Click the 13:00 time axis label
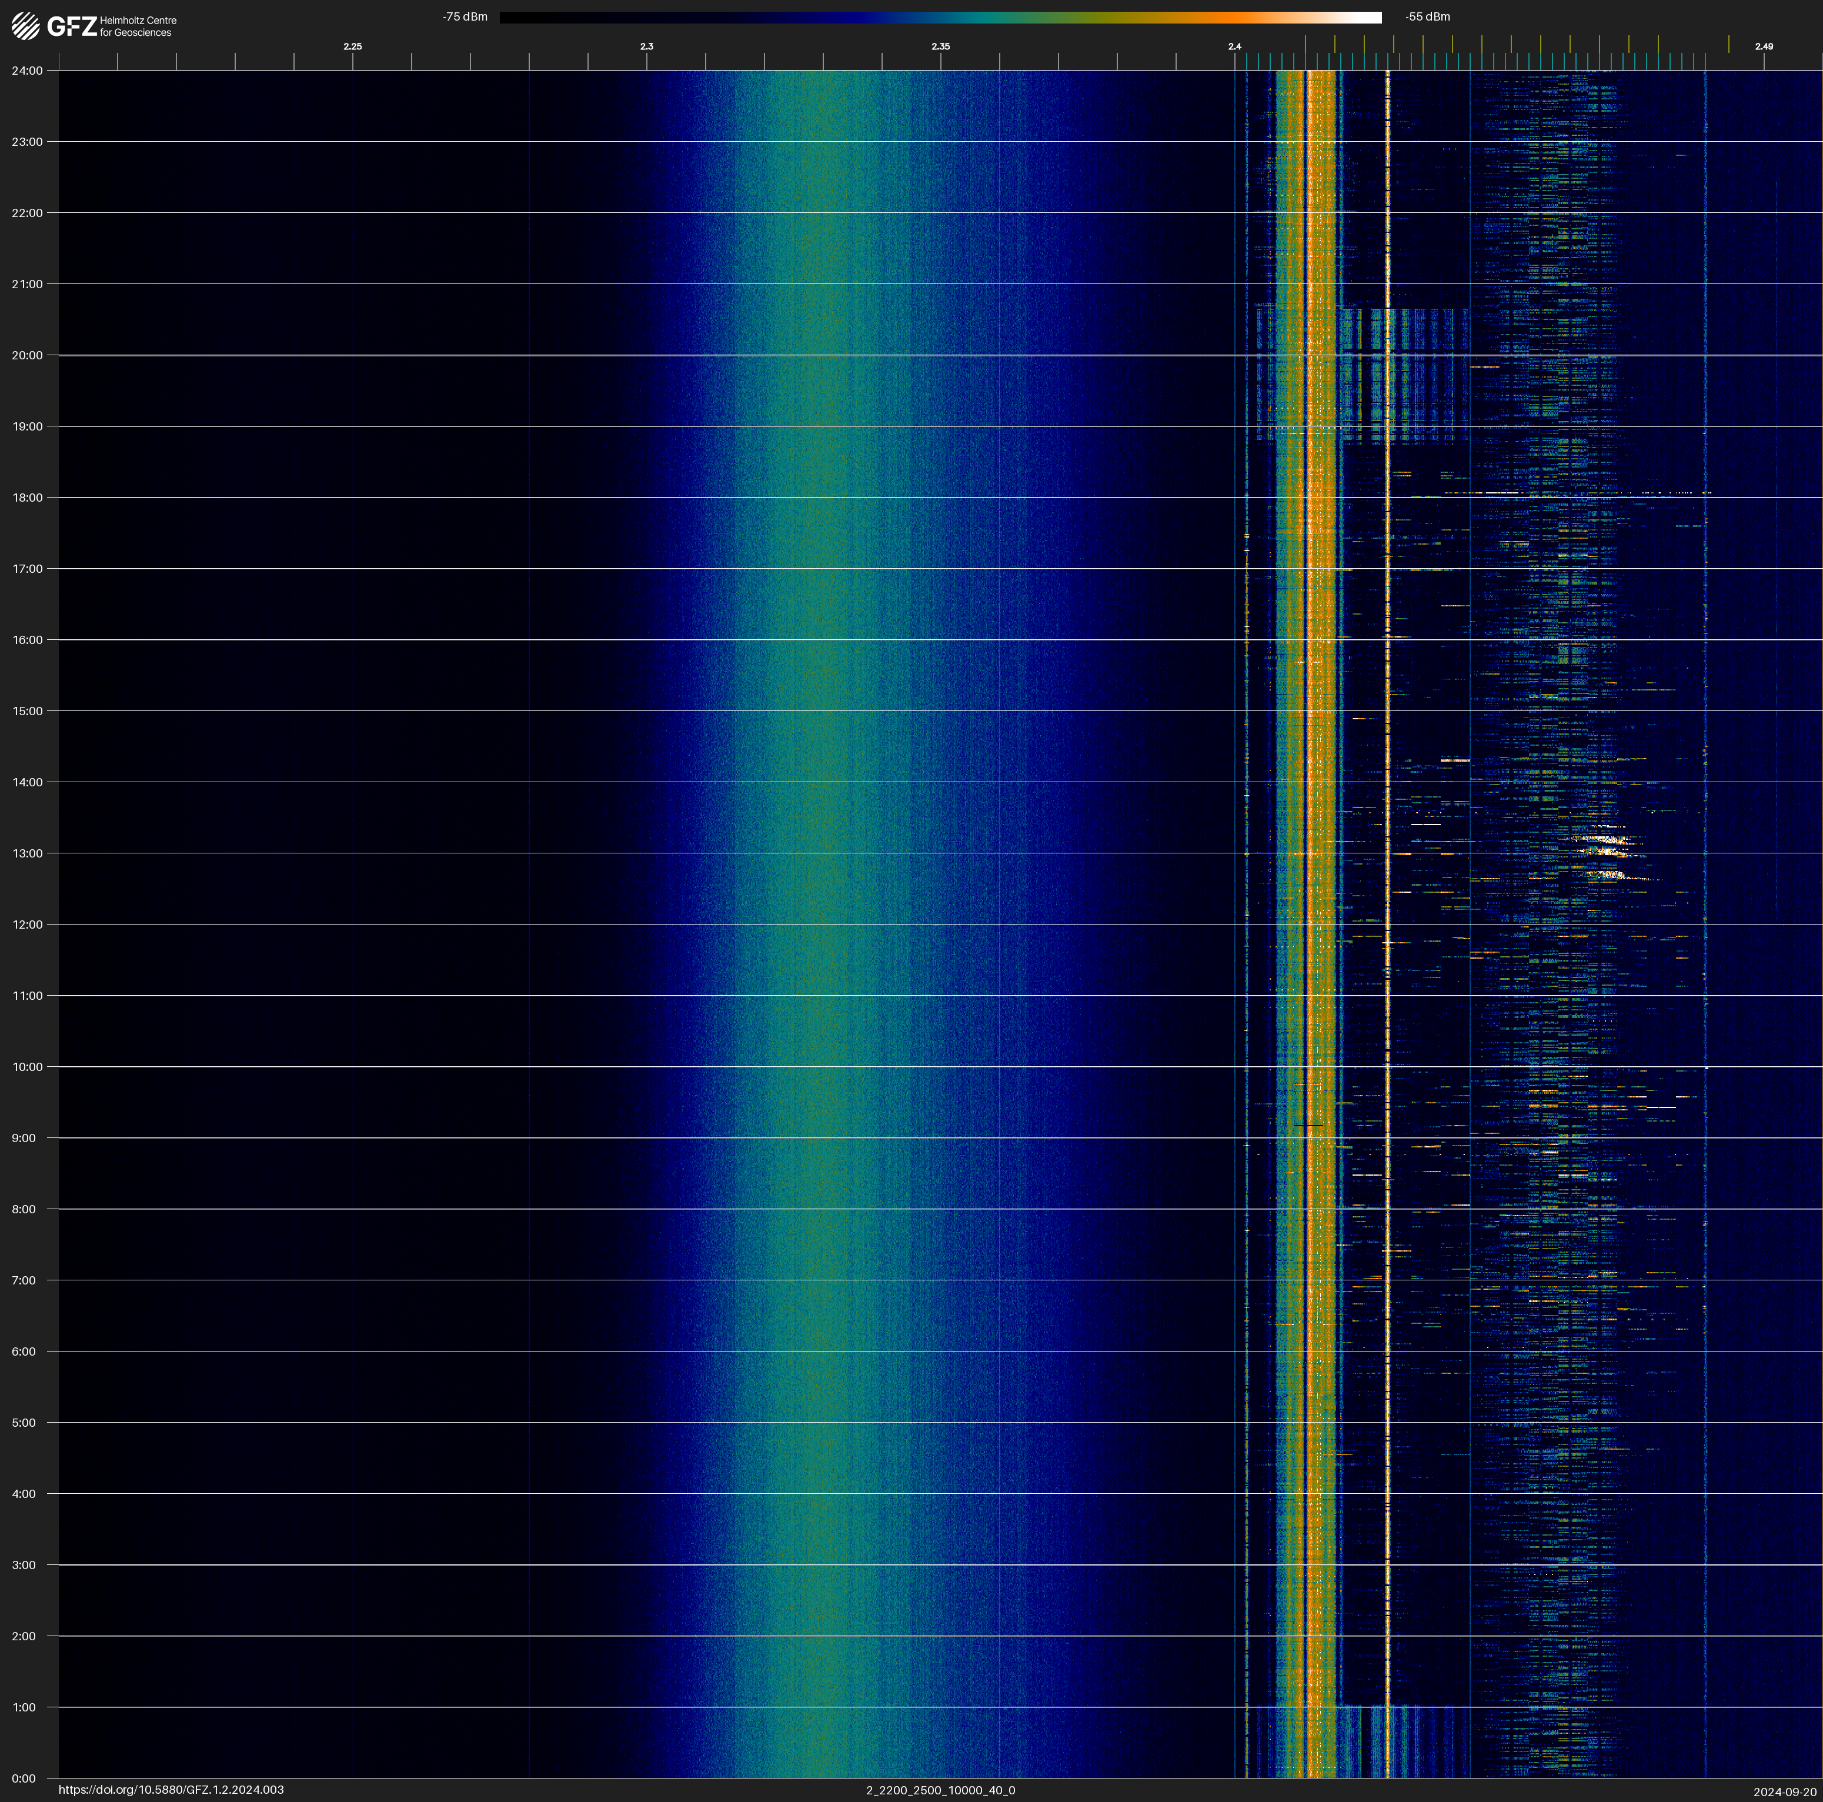The width and height of the screenshot is (1823, 1802). [28, 854]
